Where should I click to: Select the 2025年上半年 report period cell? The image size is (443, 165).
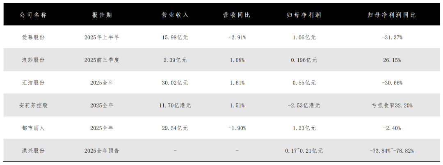(x=102, y=37)
